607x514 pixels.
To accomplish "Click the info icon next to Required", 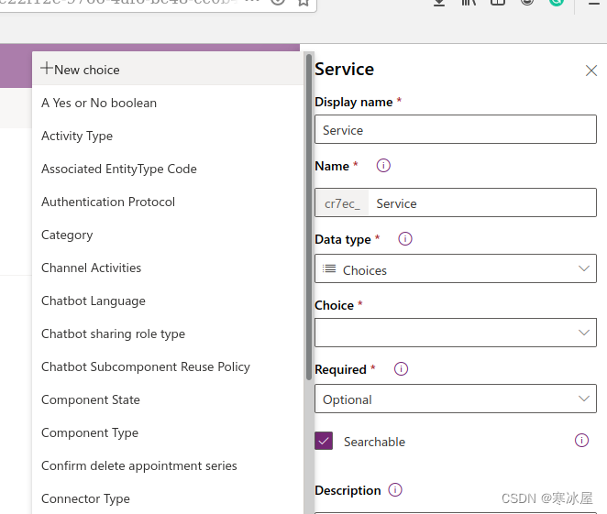I will [401, 369].
